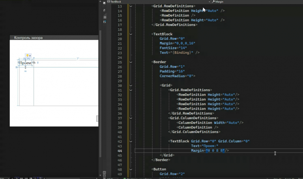Collapse the Grid element at line 30
Viewport: 303px width, 179px height.
pyautogui.click(x=130, y=86)
